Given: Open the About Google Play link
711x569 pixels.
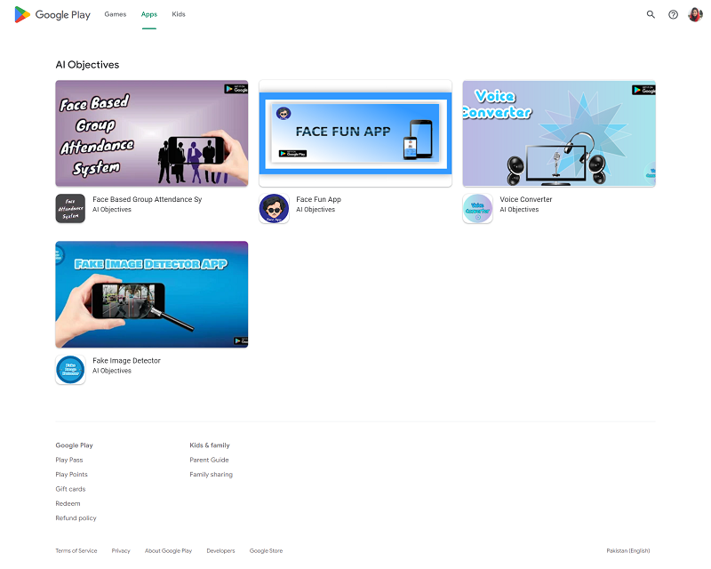Looking at the screenshot, I should pos(169,551).
